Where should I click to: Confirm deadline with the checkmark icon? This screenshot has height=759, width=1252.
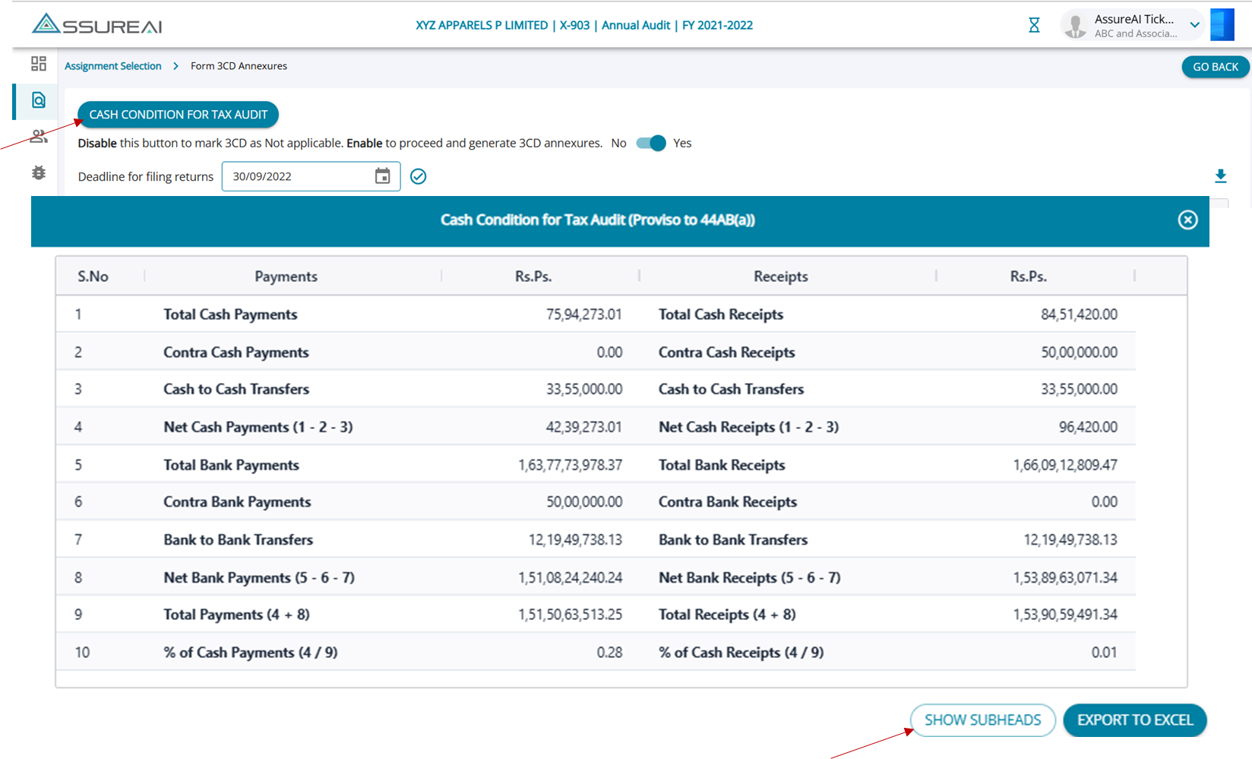pos(418,176)
